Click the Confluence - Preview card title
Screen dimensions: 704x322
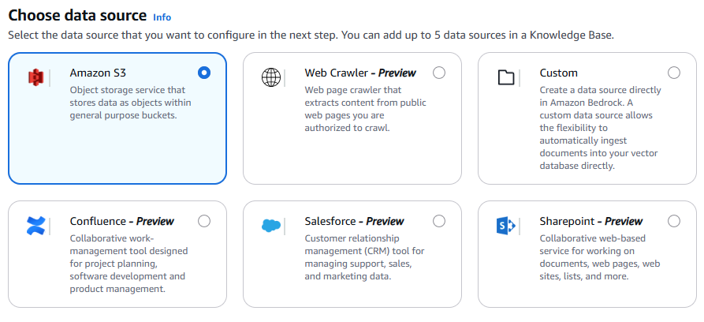coord(122,221)
